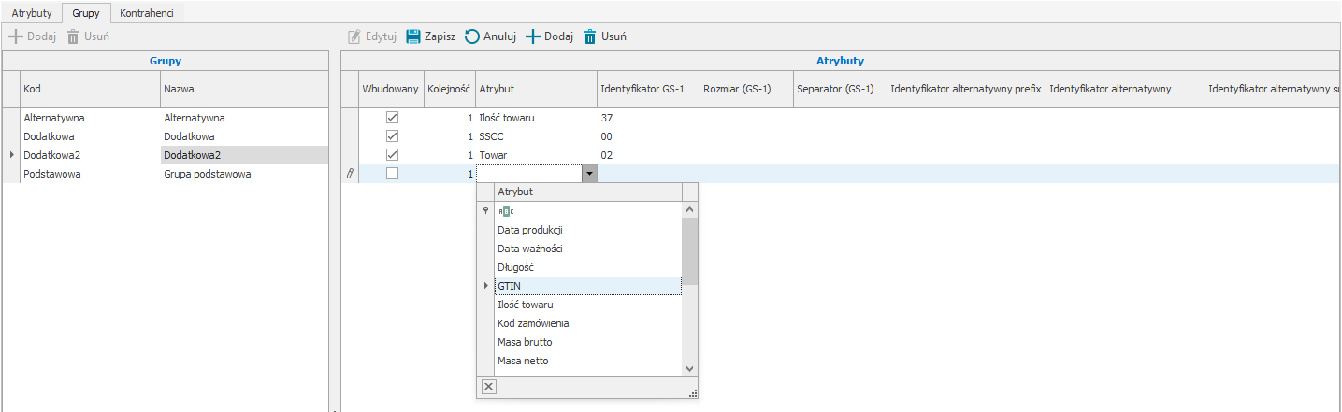Toggle the Wbudowany checkbox for SSCC
Screen dimensions: 1342x412
(x=393, y=136)
